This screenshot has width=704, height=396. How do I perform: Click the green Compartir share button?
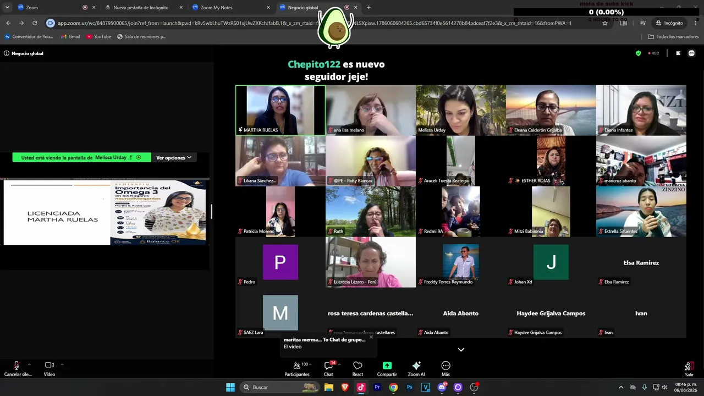click(x=387, y=369)
